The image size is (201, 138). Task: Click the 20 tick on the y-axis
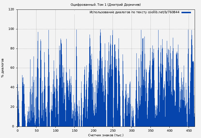click(12, 107)
